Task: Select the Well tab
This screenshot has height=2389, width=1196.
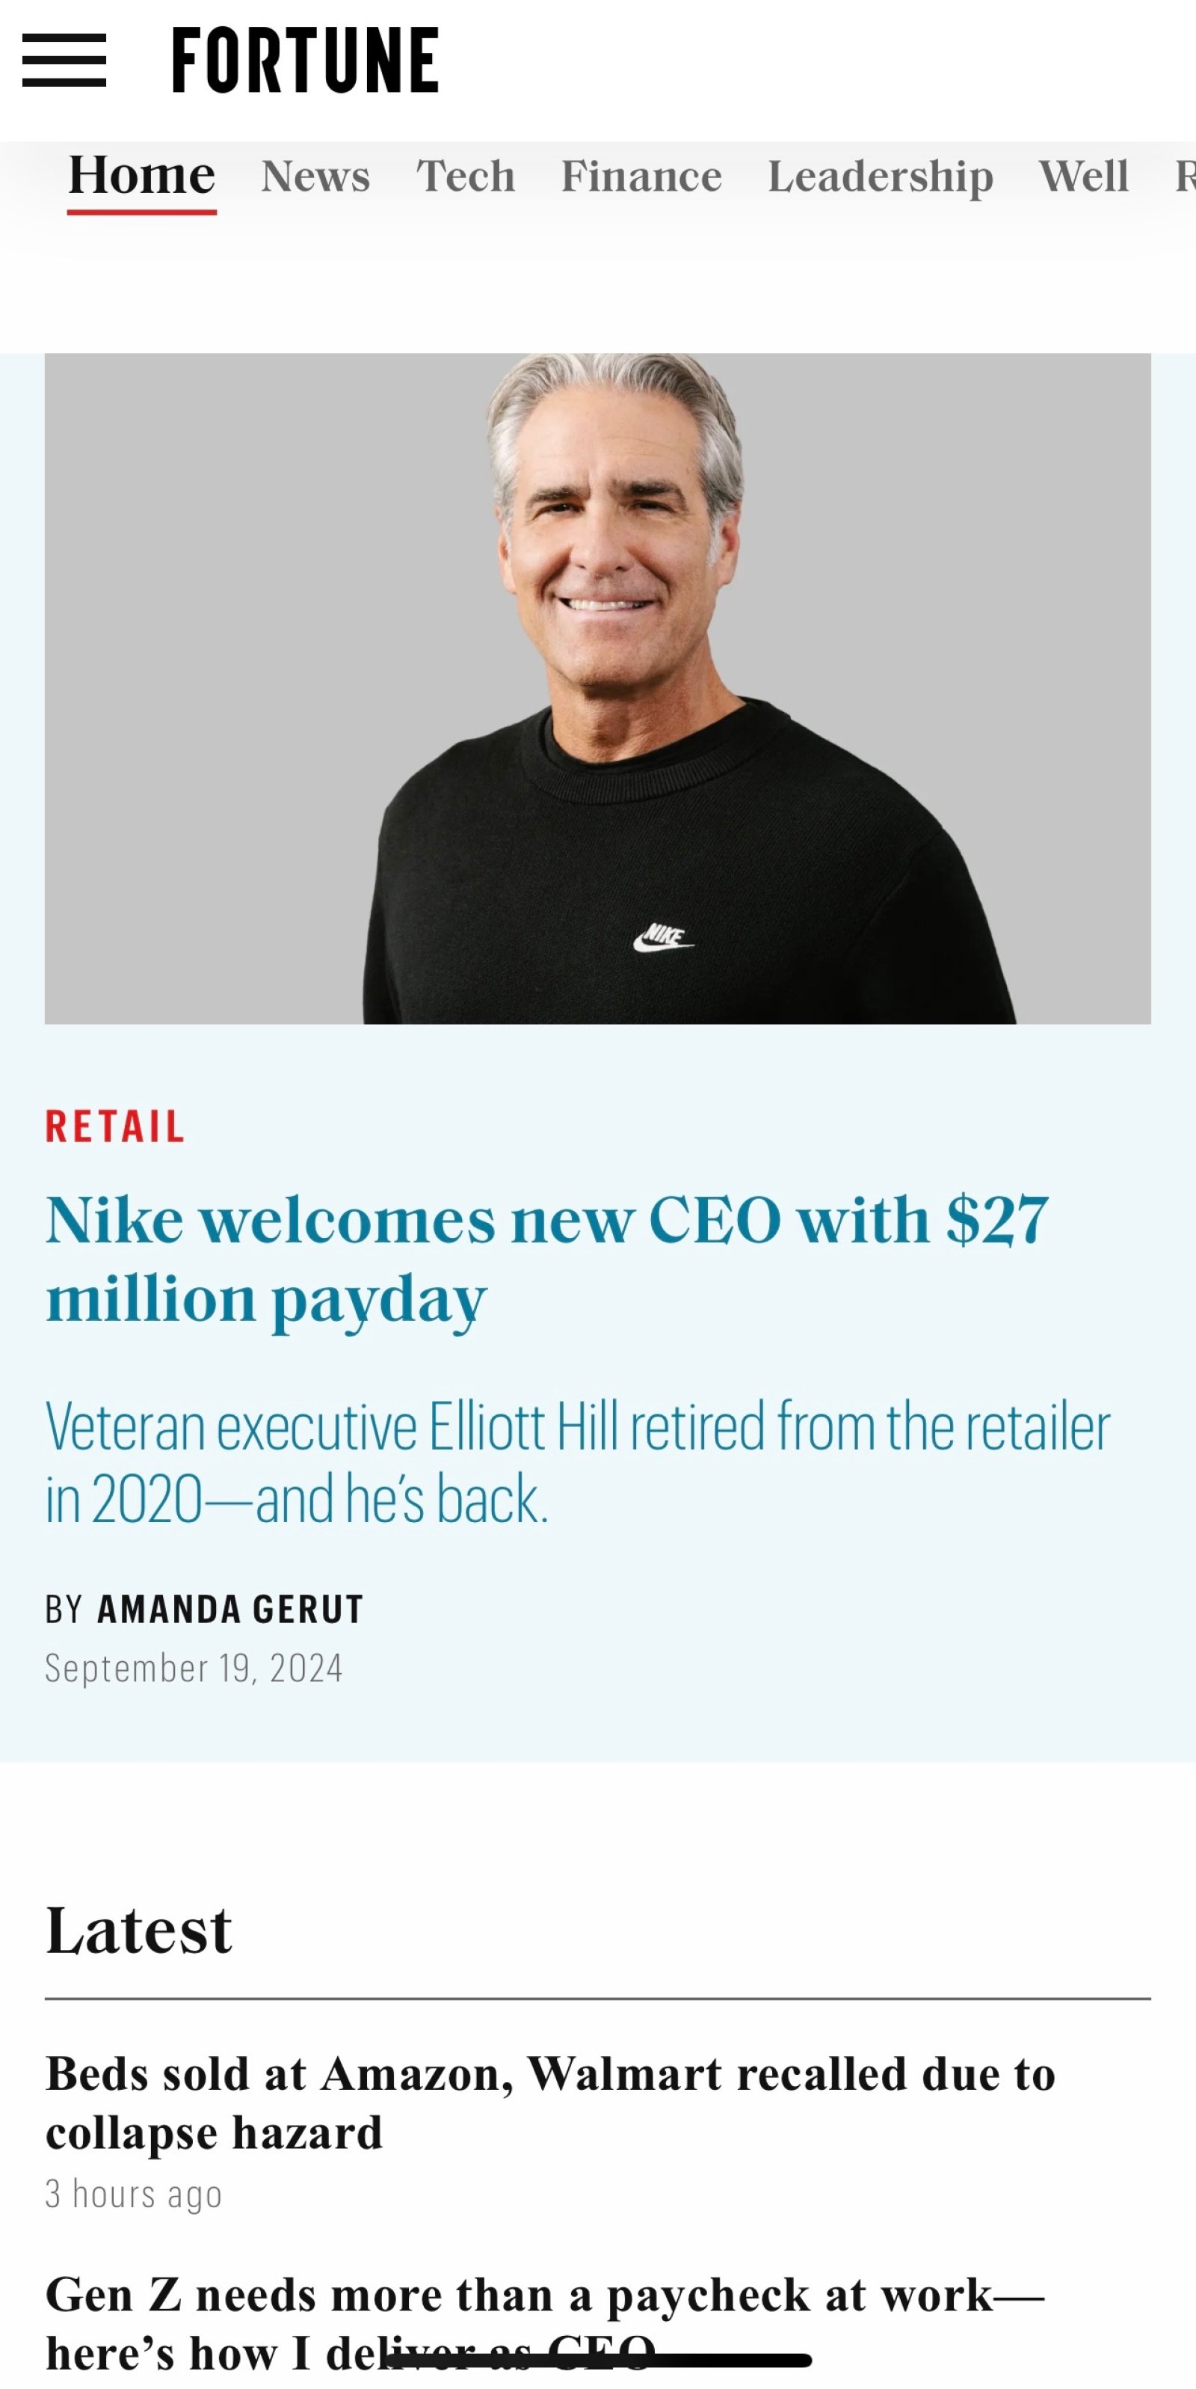Action: coord(1084,175)
